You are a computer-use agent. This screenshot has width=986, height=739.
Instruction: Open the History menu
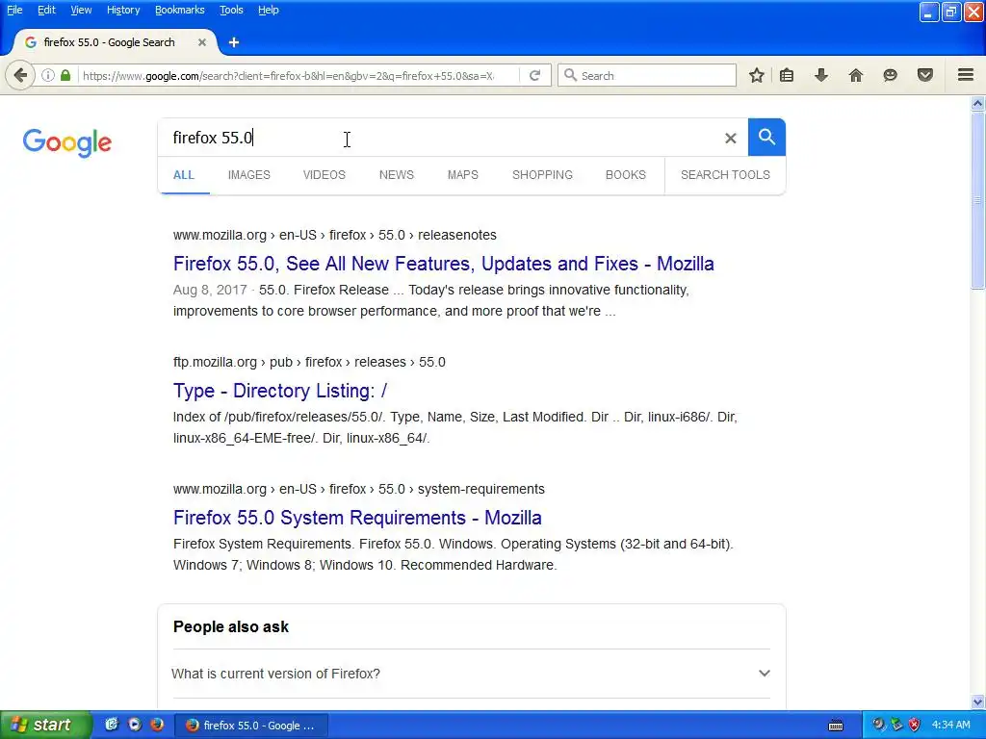pos(123,10)
